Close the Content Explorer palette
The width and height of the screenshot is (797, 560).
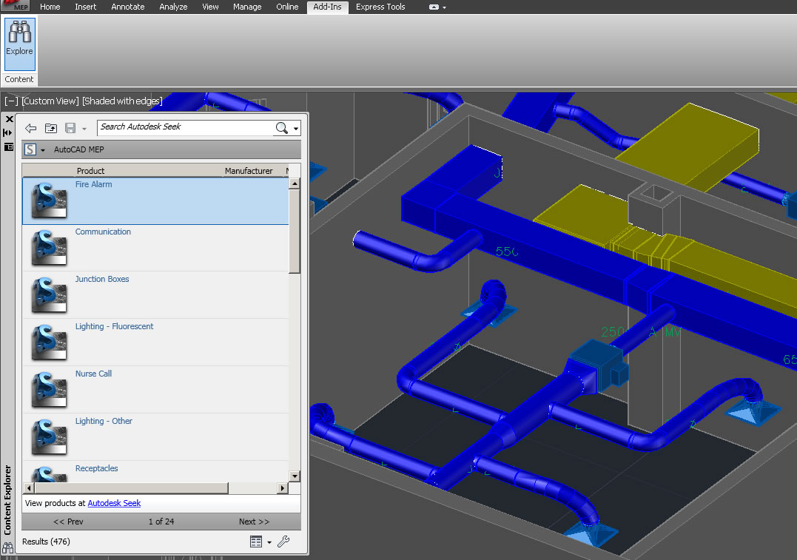pyautogui.click(x=9, y=119)
